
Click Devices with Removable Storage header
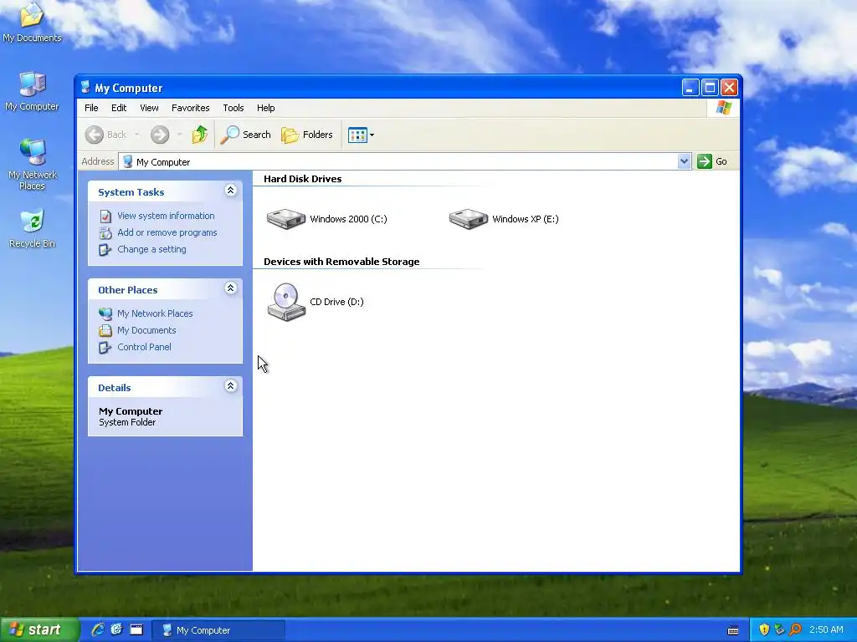click(341, 262)
